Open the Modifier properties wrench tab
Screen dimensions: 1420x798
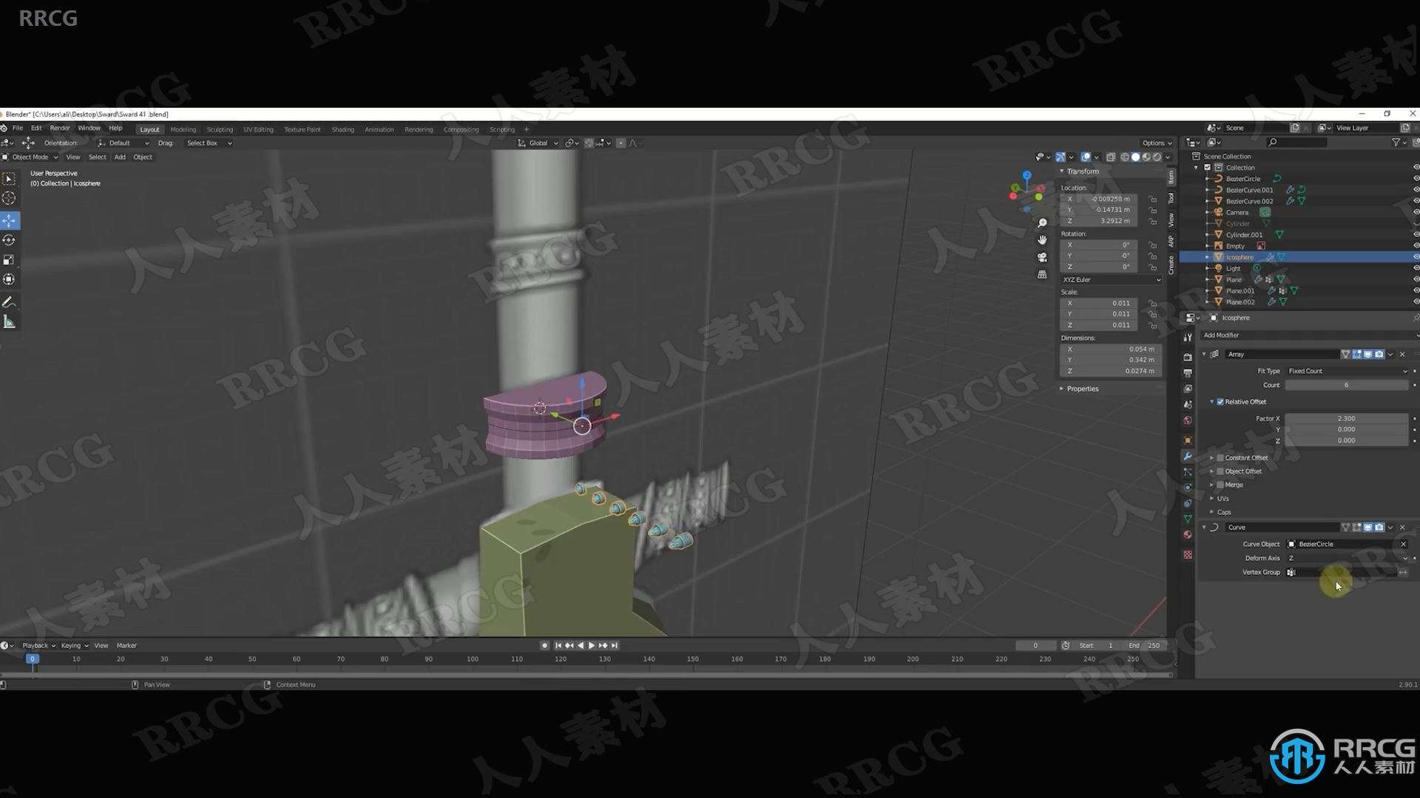(x=1188, y=456)
